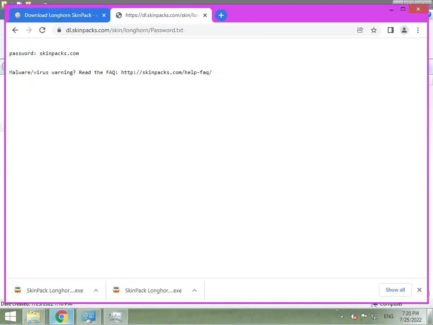Click the 'password: skinpacks.com' text line
The image size is (433, 325).
[44, 53]
